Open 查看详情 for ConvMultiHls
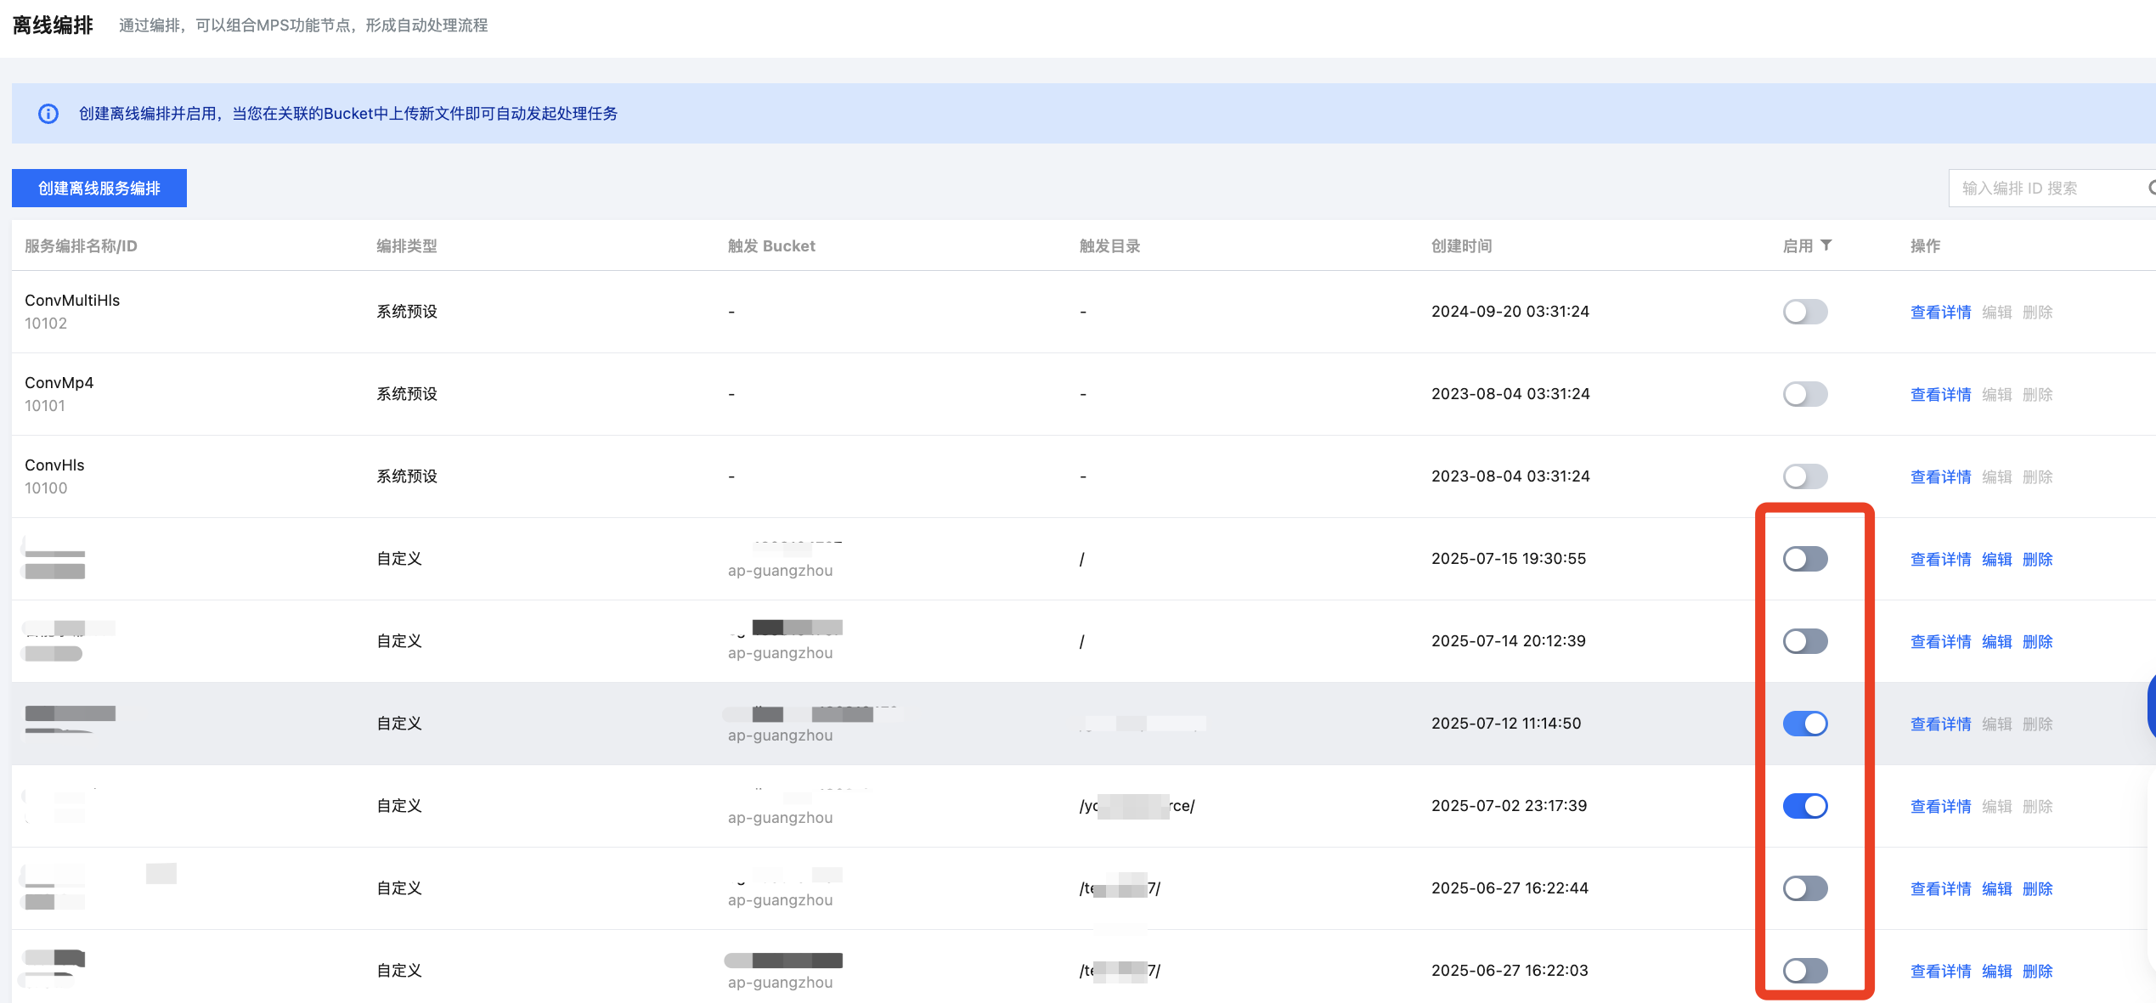Image resolution: width=2156 pixels, height=1003 pixels. 1940,313
